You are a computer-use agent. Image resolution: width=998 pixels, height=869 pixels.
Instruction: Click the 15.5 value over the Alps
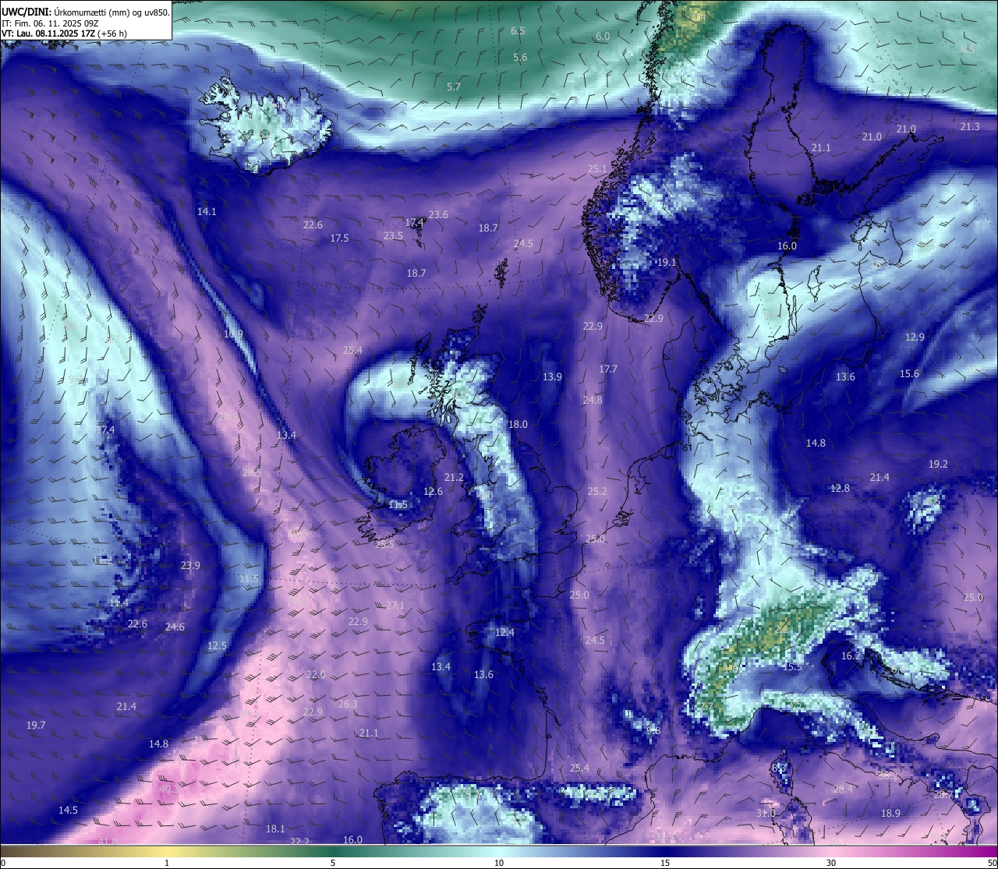coord(792,667)
